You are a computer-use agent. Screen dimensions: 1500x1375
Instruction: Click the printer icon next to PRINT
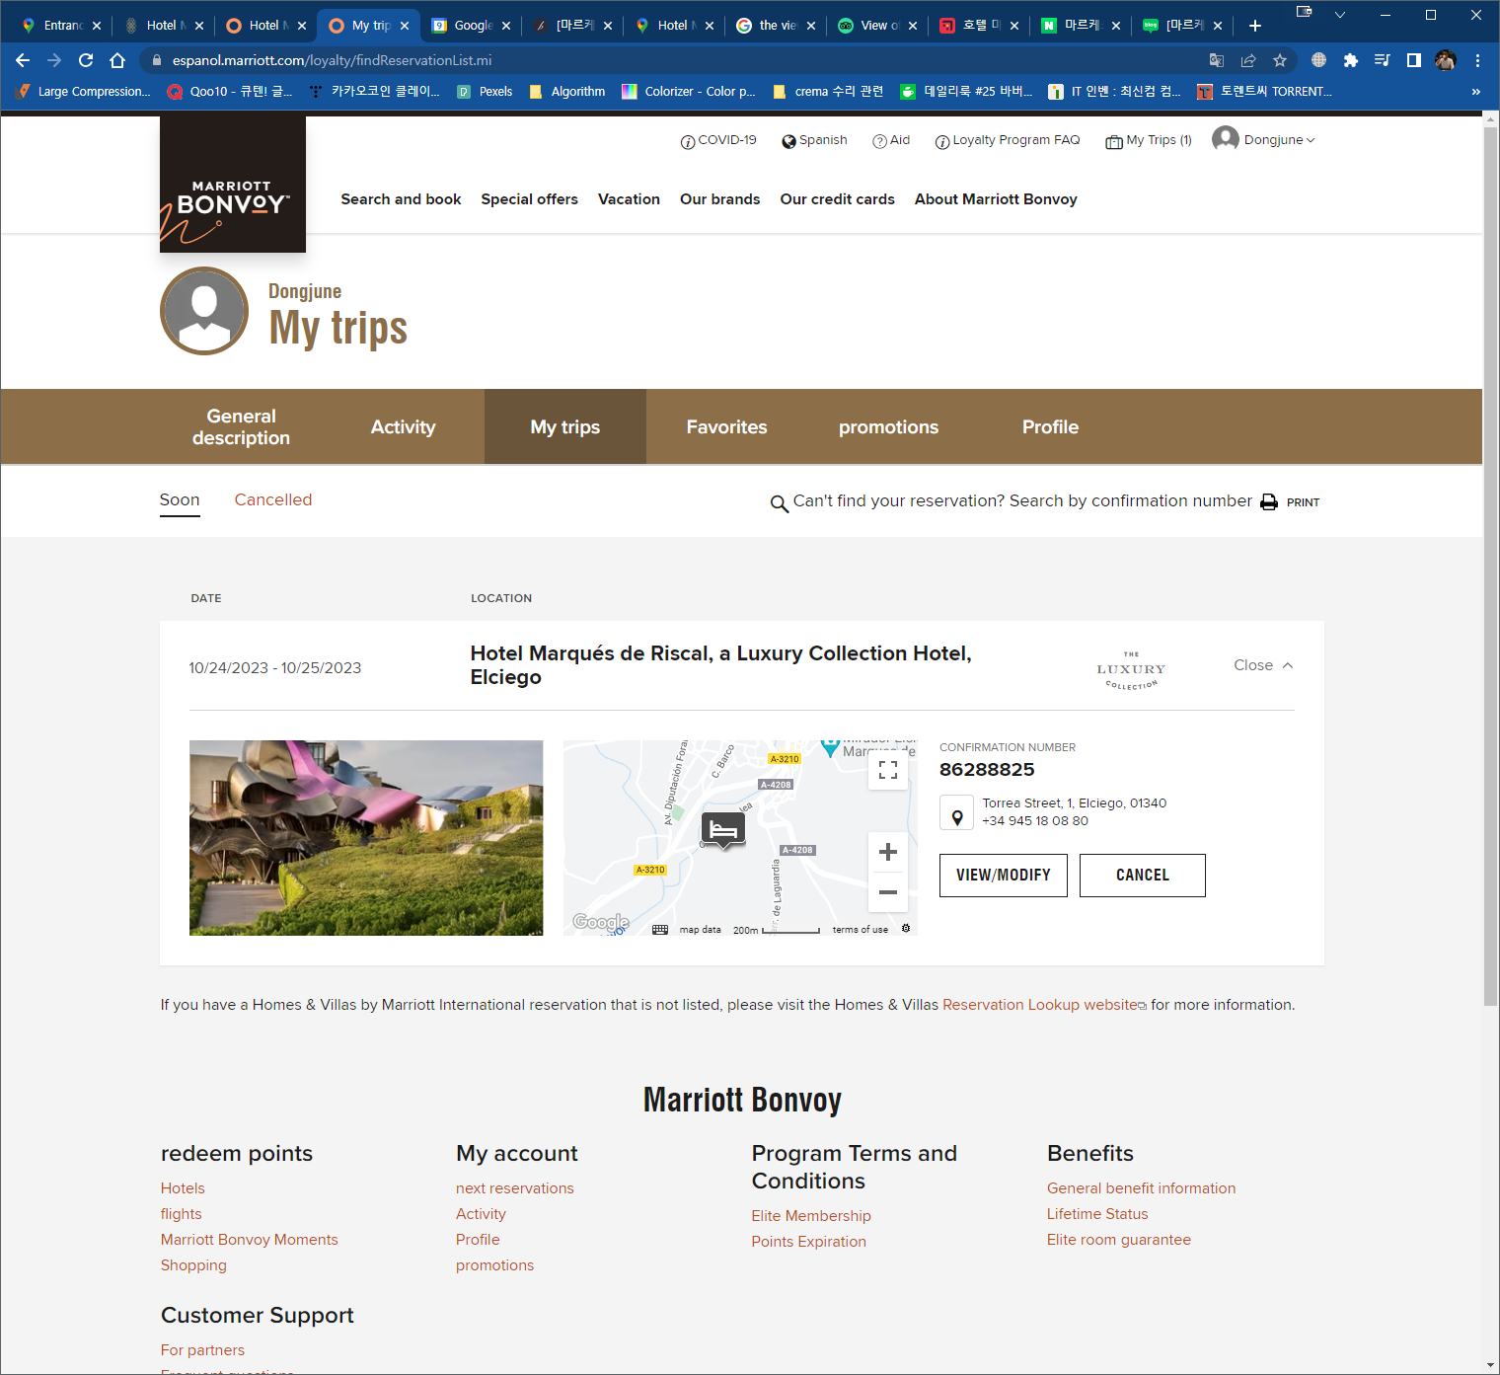1269,502
